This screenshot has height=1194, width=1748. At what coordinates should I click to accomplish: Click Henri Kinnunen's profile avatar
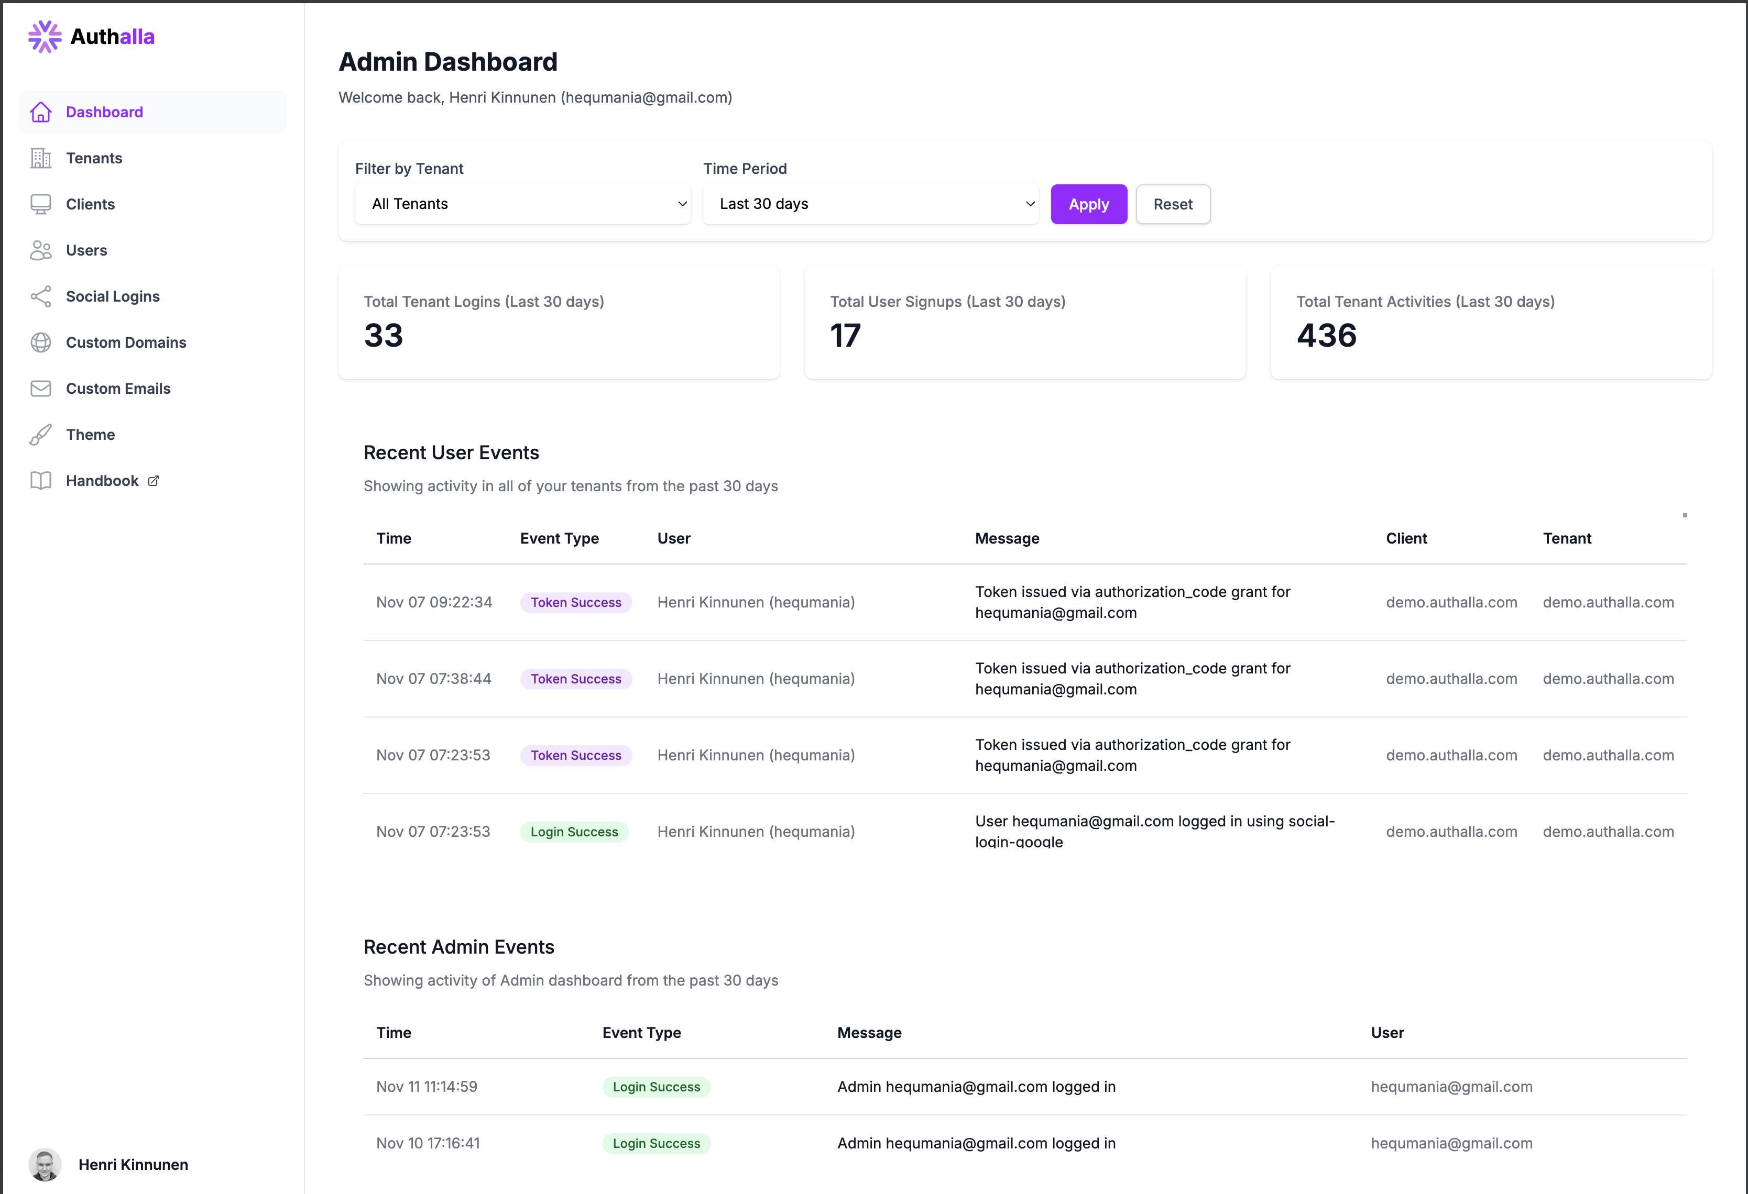point(45,1165)
